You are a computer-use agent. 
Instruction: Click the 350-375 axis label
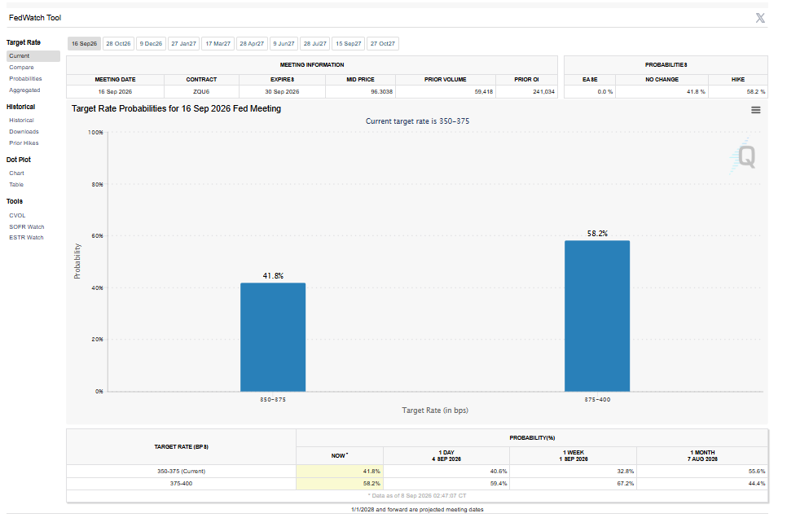click(x=273, y=400)
